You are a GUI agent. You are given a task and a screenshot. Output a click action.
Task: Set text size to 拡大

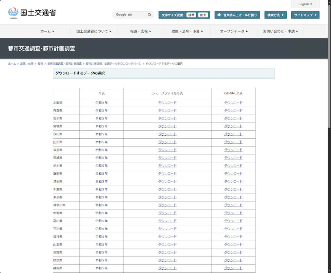203,15
